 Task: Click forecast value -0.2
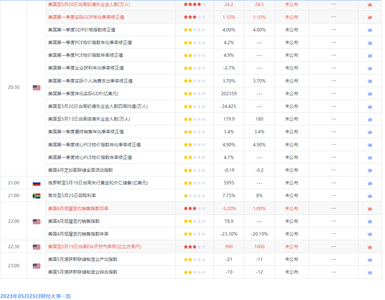click(259, 170)
